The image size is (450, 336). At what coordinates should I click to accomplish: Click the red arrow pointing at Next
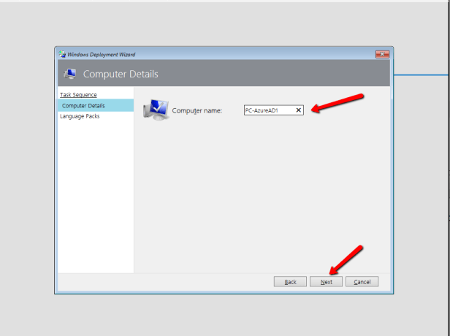345,260
